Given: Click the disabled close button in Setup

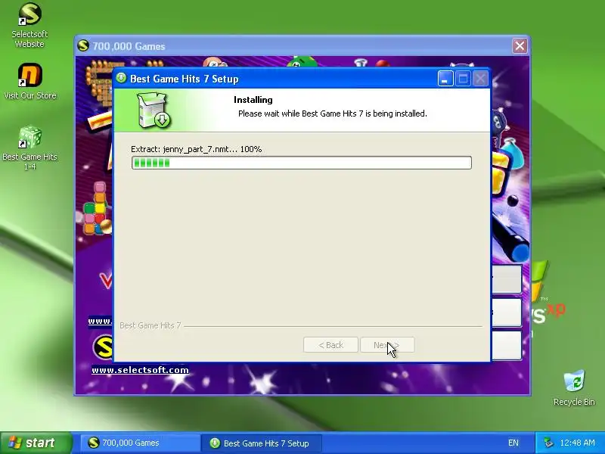Looking at the screenshot, I should click(480, 79).
